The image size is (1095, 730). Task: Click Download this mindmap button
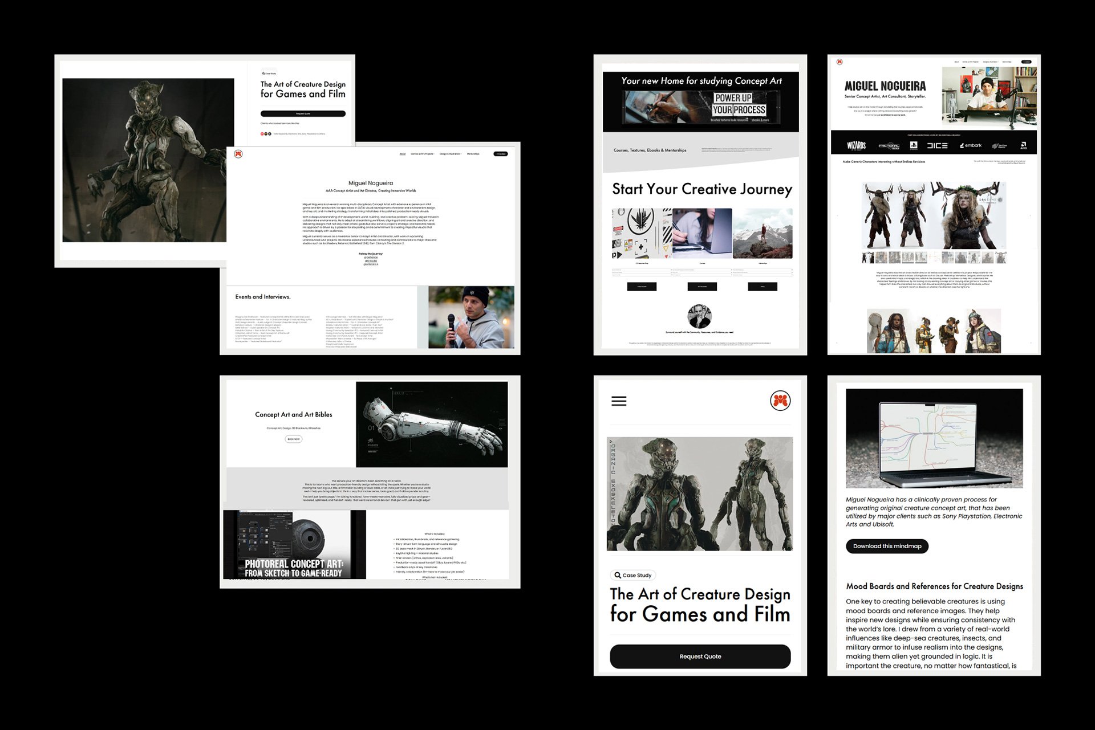pos(887,546)
